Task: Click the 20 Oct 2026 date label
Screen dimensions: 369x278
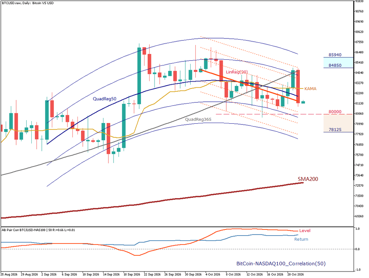Action: (295, 274)
